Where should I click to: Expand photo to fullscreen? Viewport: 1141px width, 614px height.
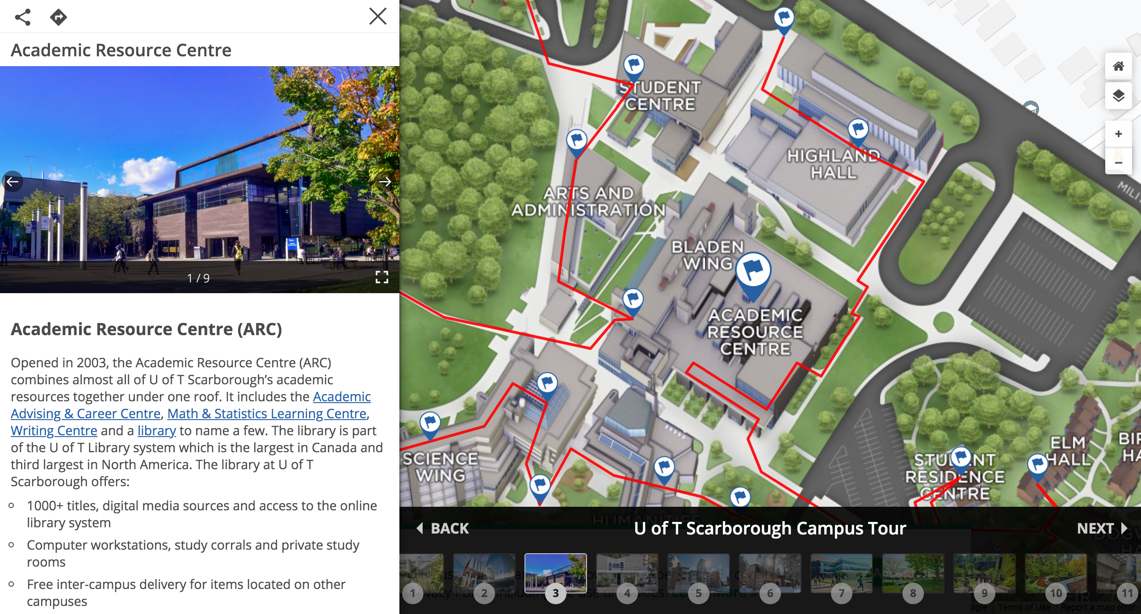tap(382, 277)
